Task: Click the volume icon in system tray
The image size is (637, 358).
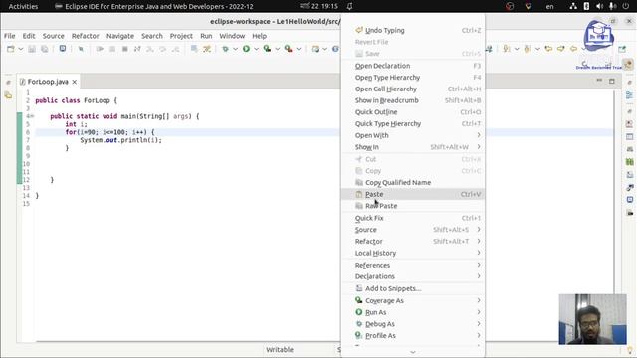Action: coord(599,6)
